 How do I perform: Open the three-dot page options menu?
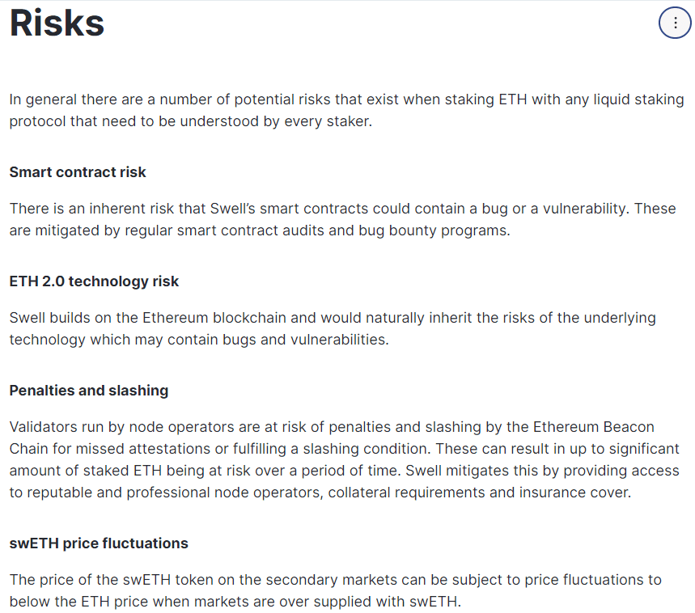coord(676,23)
